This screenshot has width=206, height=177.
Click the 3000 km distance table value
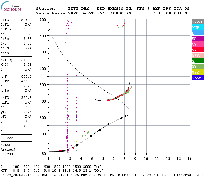87,167
